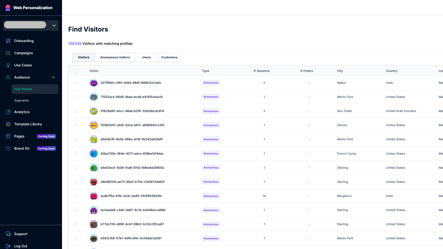The image size is (443, 249).
Task: Click the # Orders column header
Action: pyautogui.click(x=307, y=71)
